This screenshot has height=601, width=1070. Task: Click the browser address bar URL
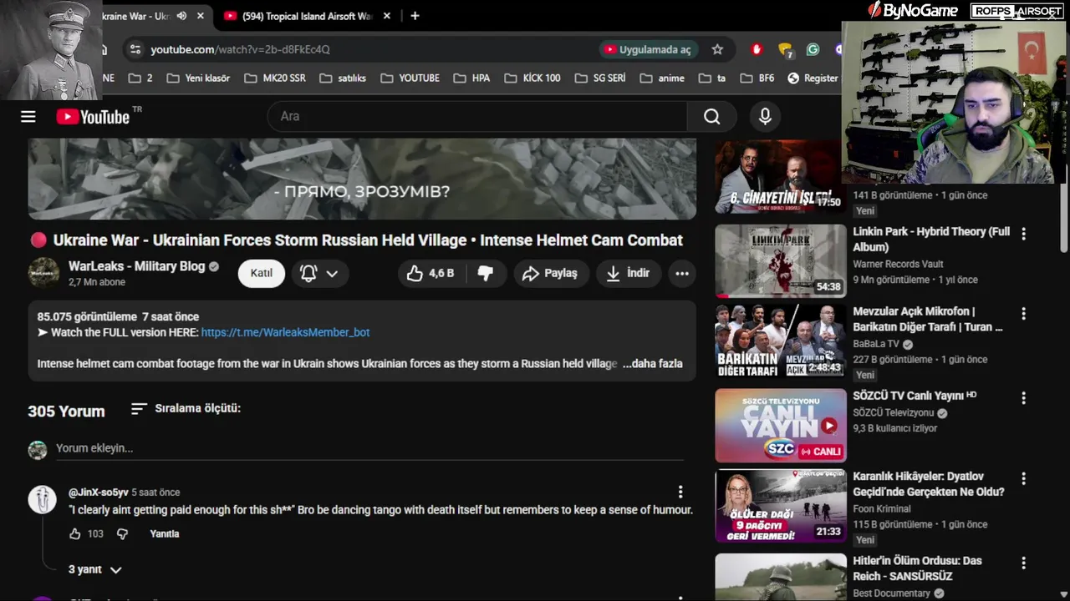(x=240, y=49)
